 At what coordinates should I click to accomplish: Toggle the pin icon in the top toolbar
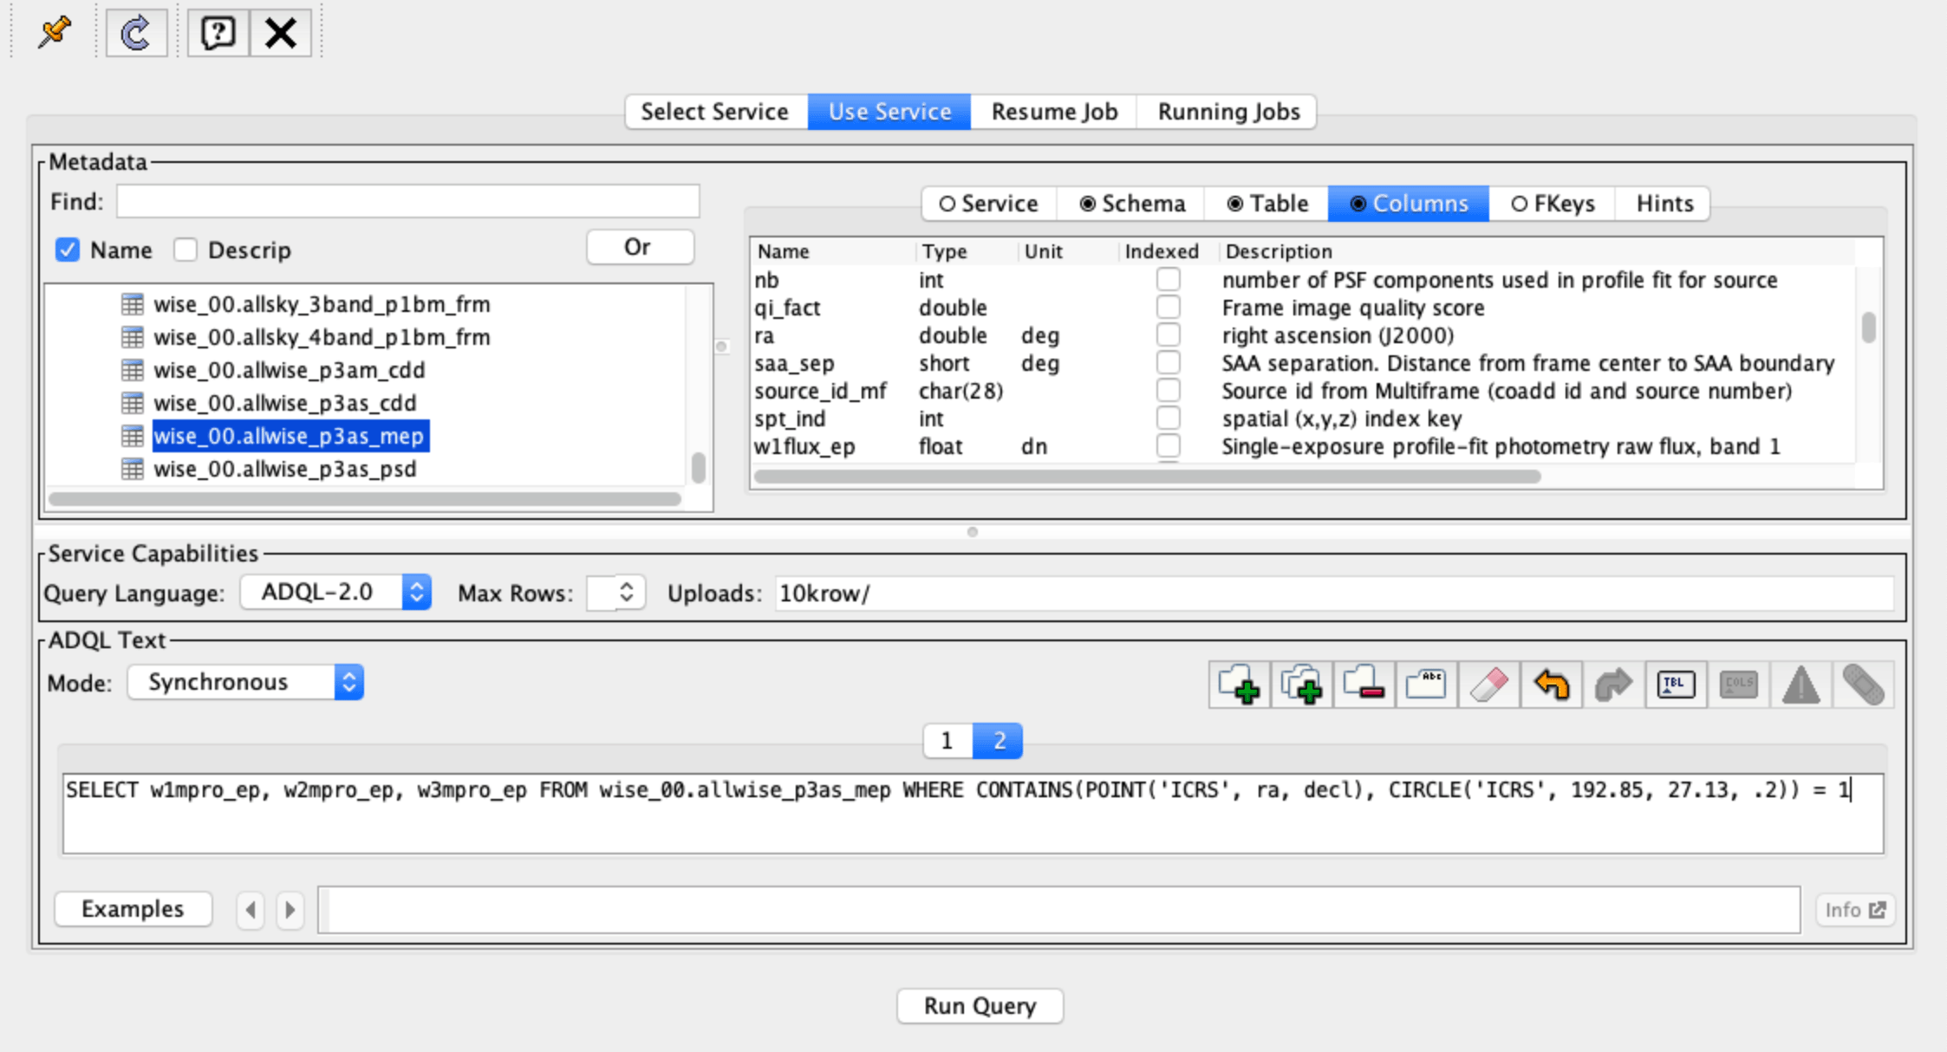[52, 32]
